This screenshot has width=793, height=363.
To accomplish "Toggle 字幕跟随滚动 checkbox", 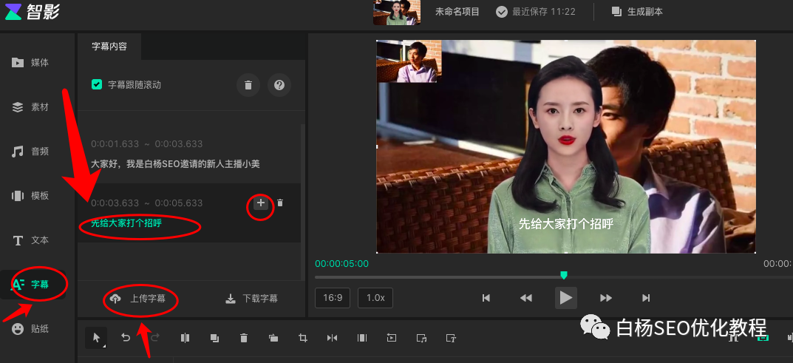I will coord(97,85).
